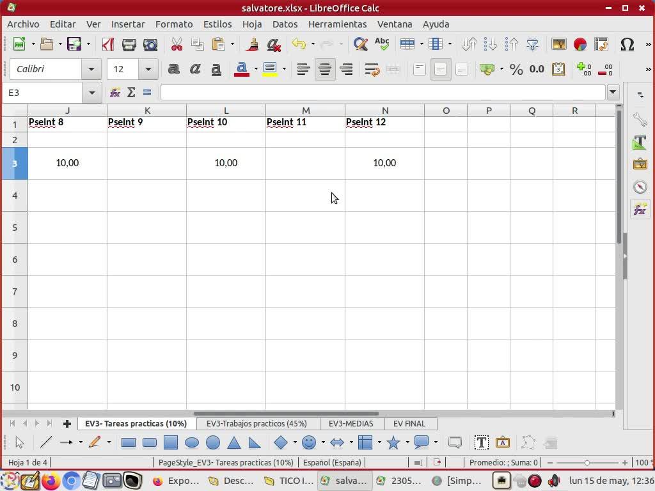Click Sort descending icon

[511, 44]
